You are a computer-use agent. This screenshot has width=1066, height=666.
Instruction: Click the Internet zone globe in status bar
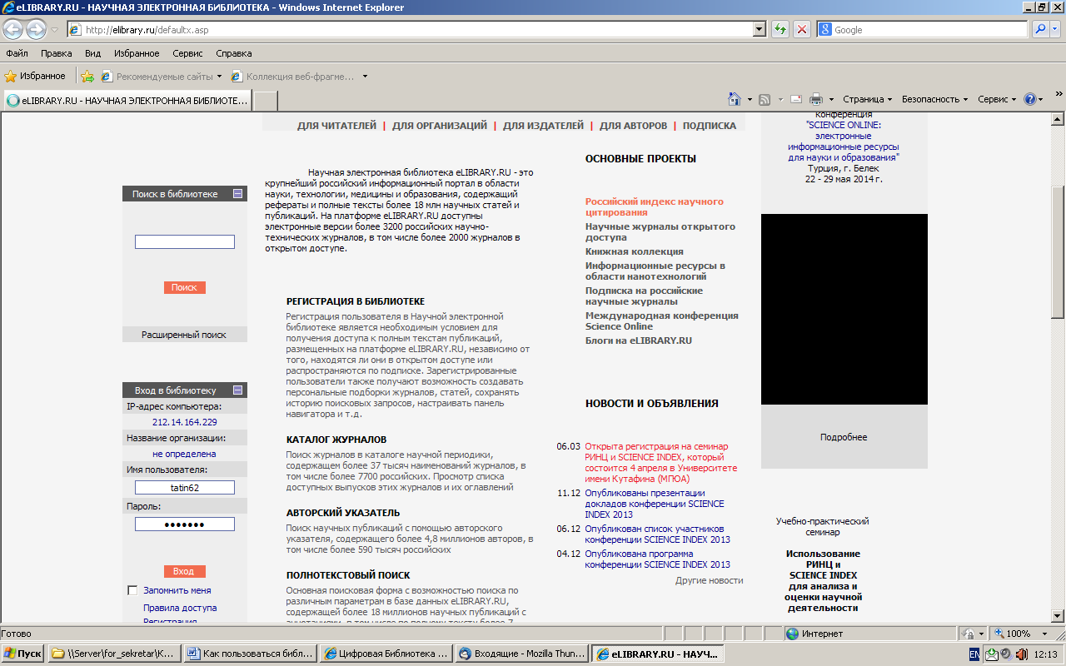point(792,634)
